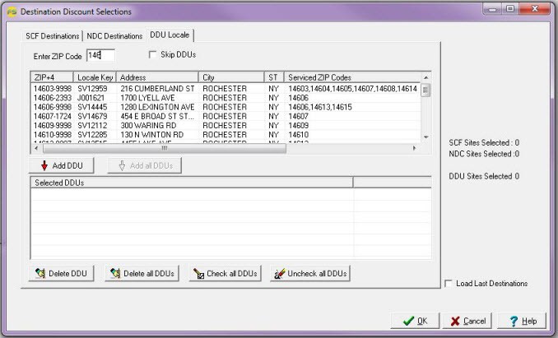The height and width of the screenshot is (338, 558).
Task: Click the FS application icon in title bar
Action: 12,12
